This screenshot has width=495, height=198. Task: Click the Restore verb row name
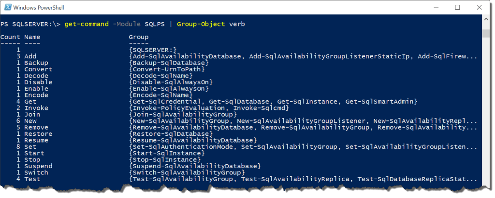tap(38, 134)
